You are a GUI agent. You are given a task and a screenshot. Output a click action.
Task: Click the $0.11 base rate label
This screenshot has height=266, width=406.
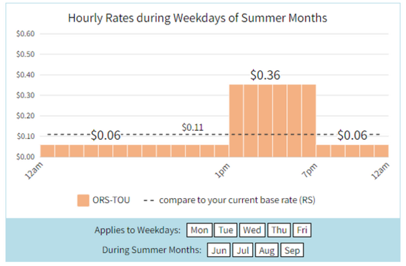tap(193, 127)
